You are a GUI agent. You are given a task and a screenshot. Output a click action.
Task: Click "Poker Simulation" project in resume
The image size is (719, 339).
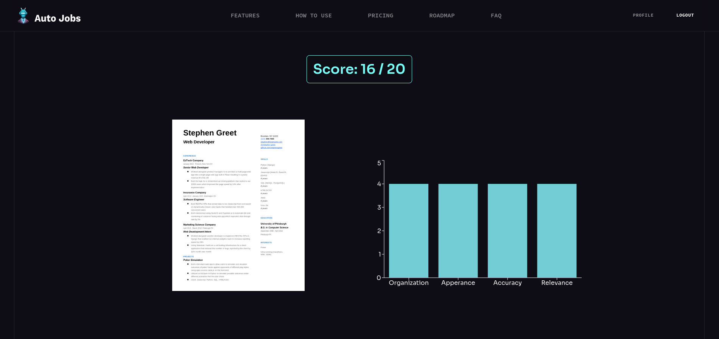coord(193,260)
